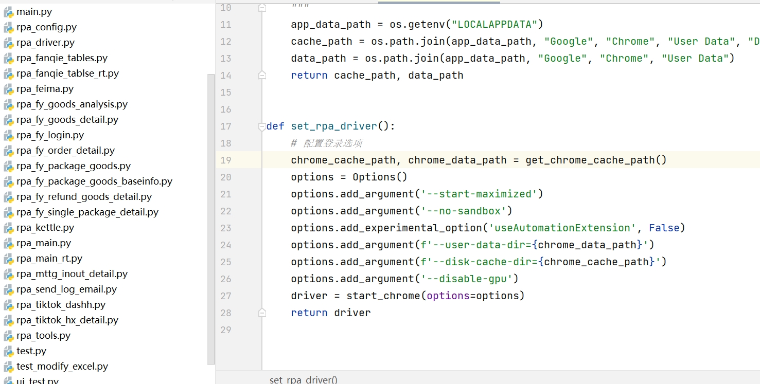Click the project panel vertical scrollbar
Viewport: 760px width, 384px height.
click(211, 220)
